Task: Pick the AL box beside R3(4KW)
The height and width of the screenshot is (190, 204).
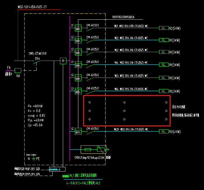Action: [164, 131]
